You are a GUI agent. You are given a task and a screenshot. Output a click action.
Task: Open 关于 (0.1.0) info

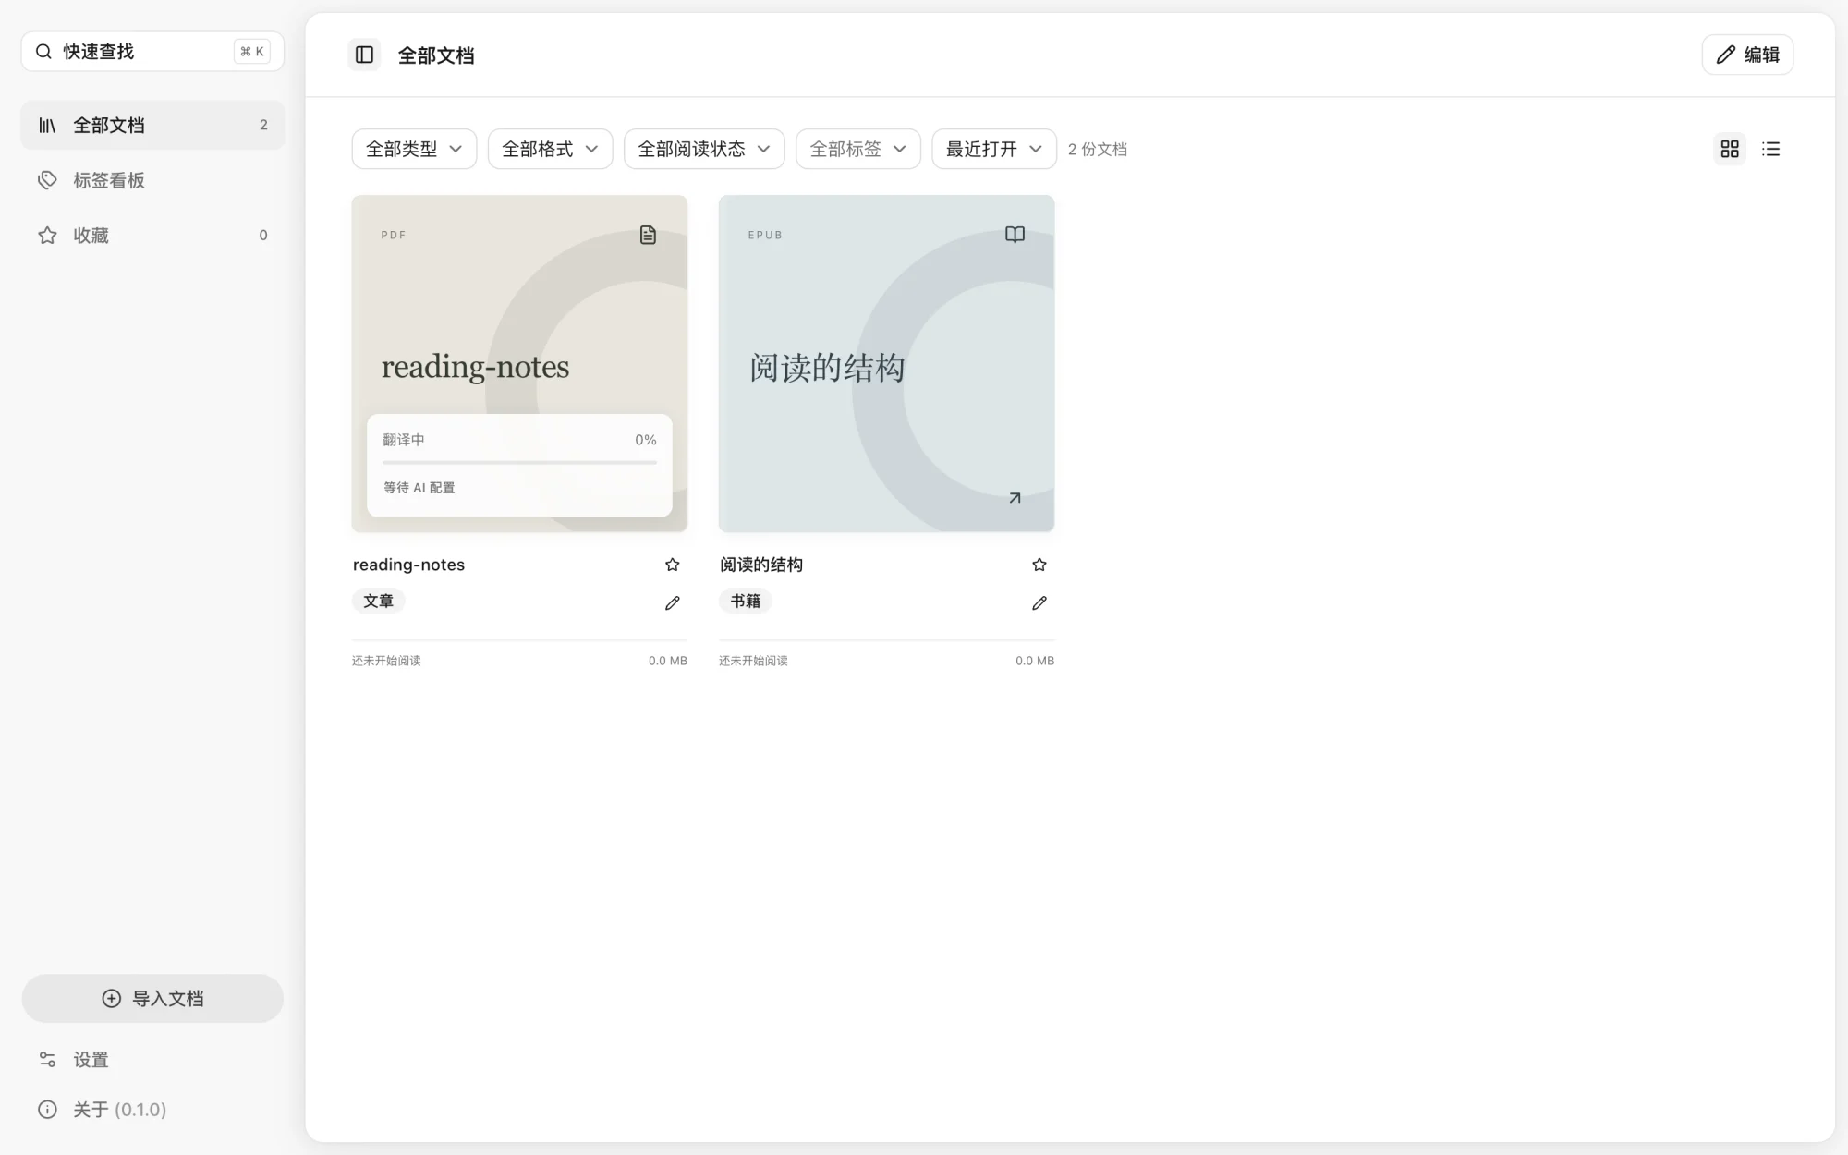pos(152,1110)
